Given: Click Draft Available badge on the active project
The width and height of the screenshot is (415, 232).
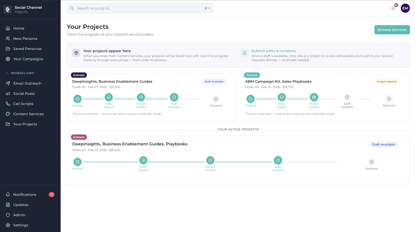Looking at the screenshot, I should point(383,144).
